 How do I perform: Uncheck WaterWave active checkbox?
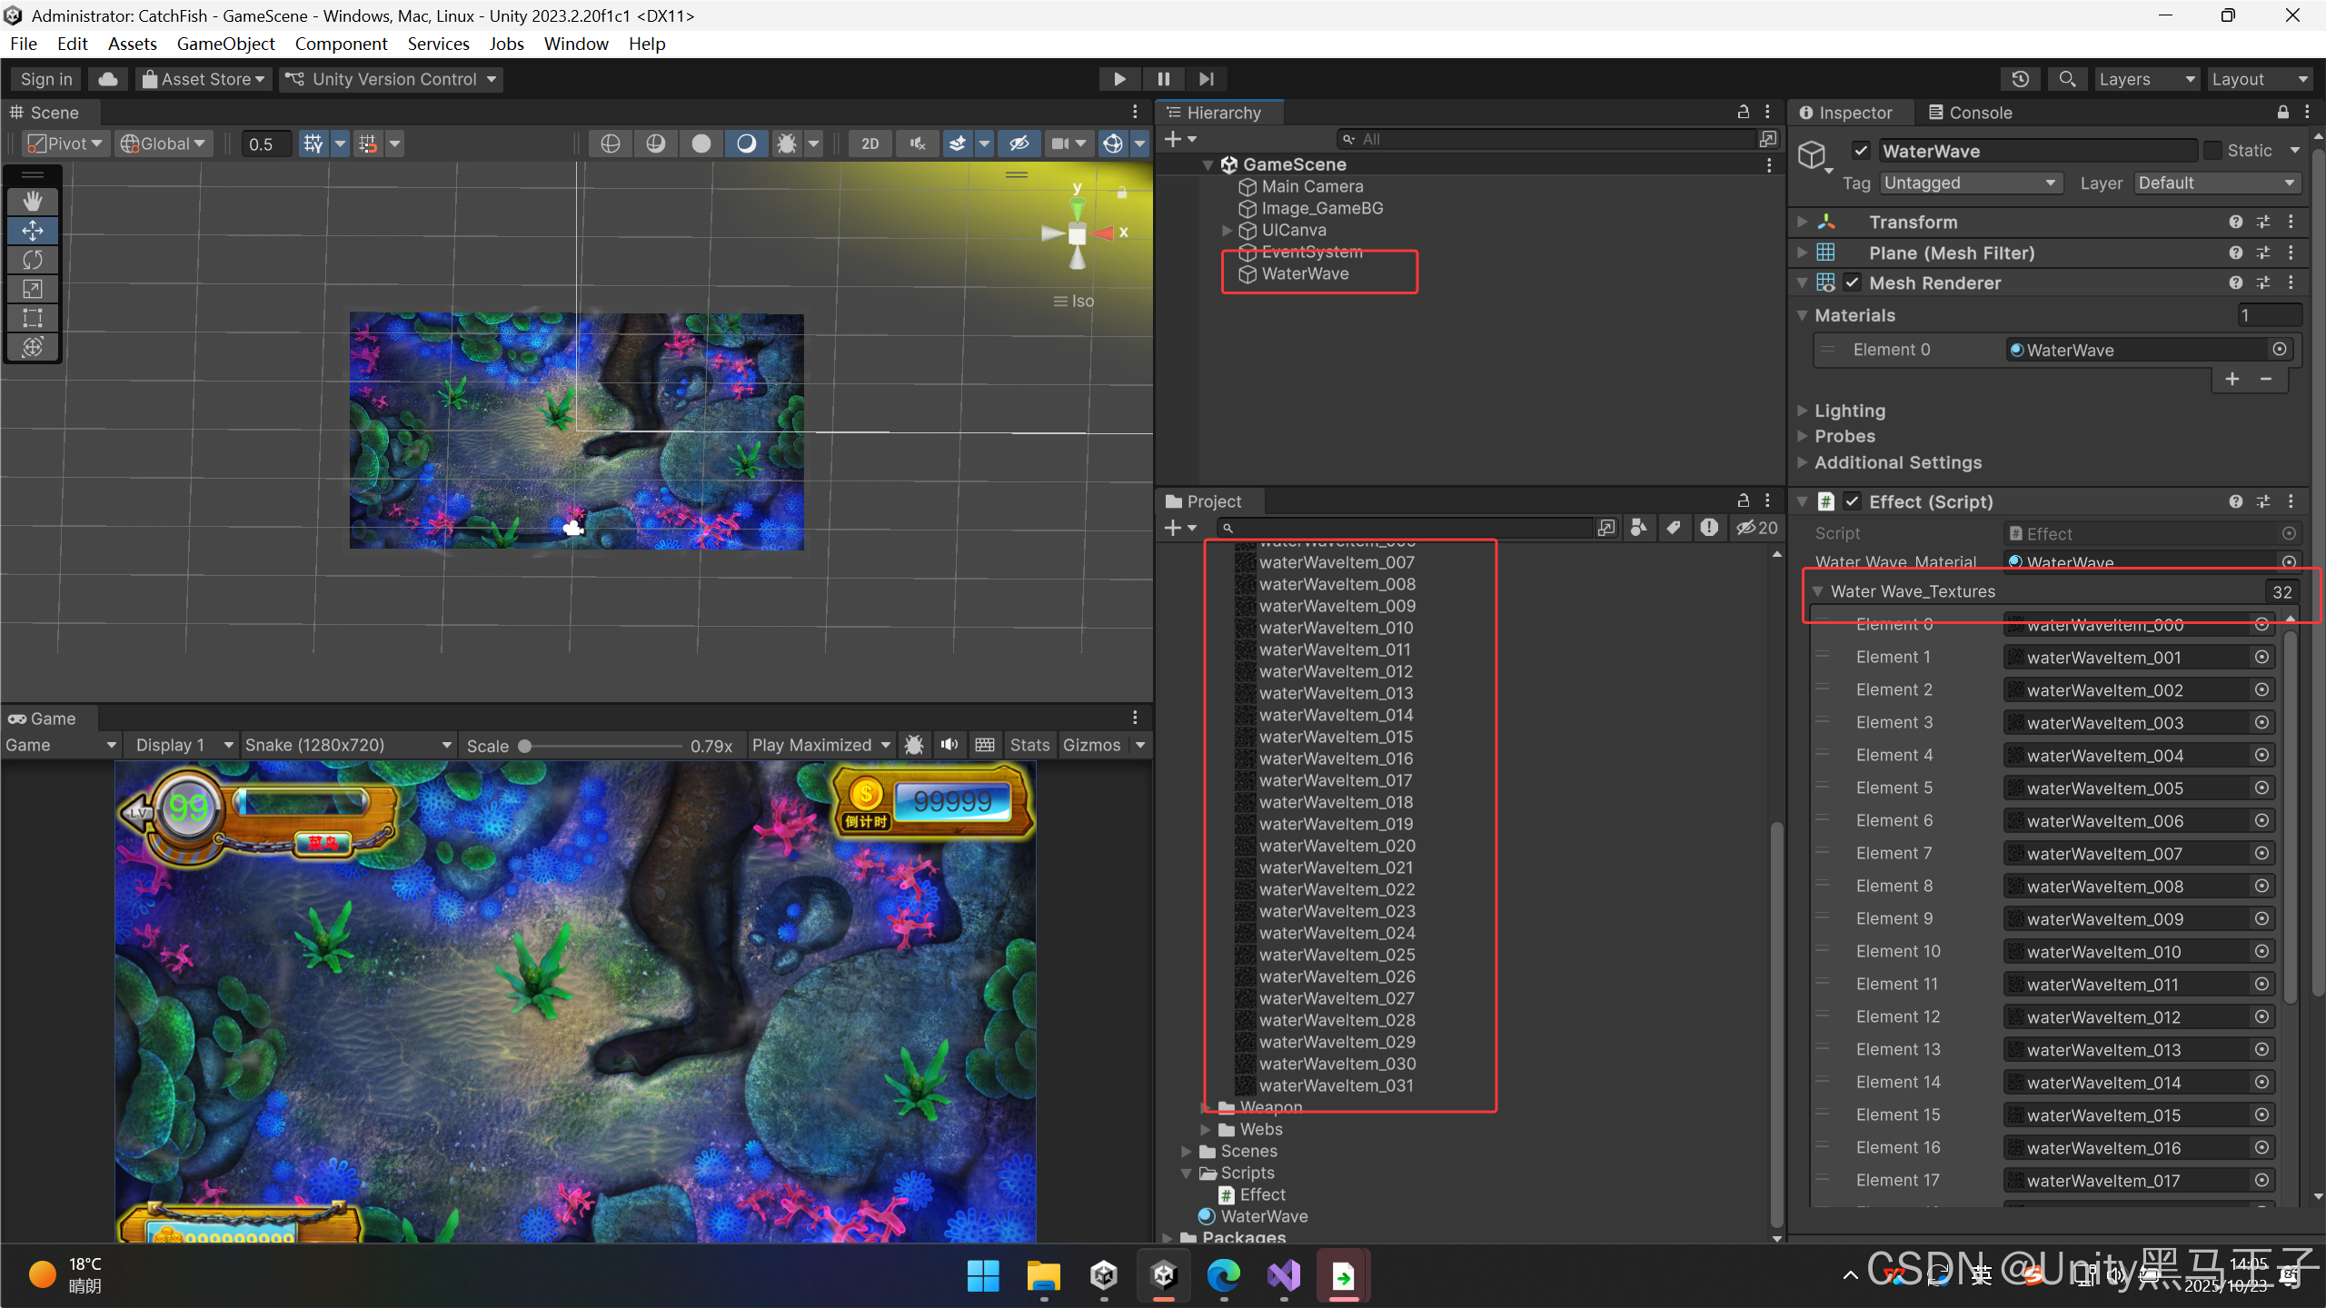click(1861, 151)
